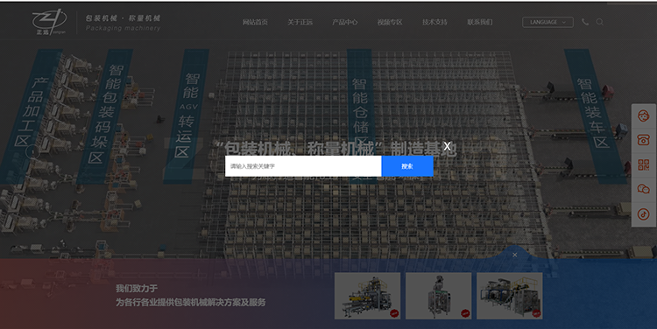Close the search overlay with X
This screenshot has width=657, height=329.
(447, 146)
